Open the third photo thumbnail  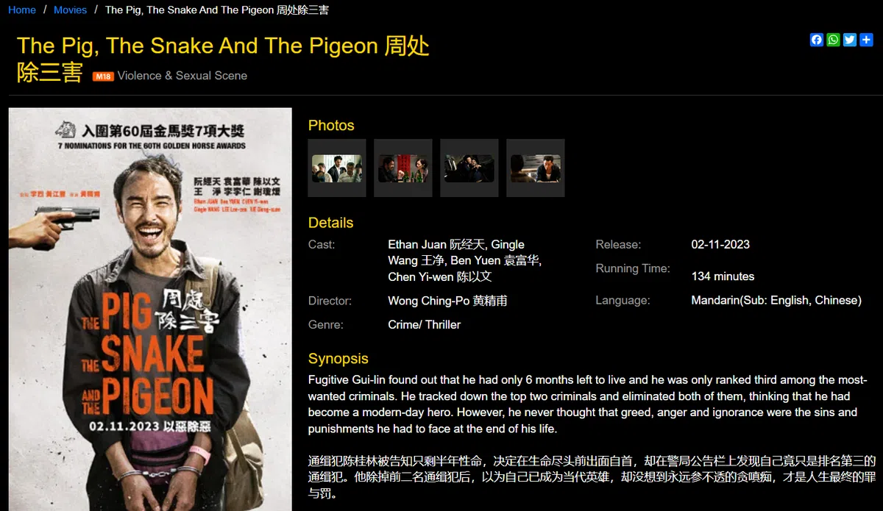[x=469, y=168]
